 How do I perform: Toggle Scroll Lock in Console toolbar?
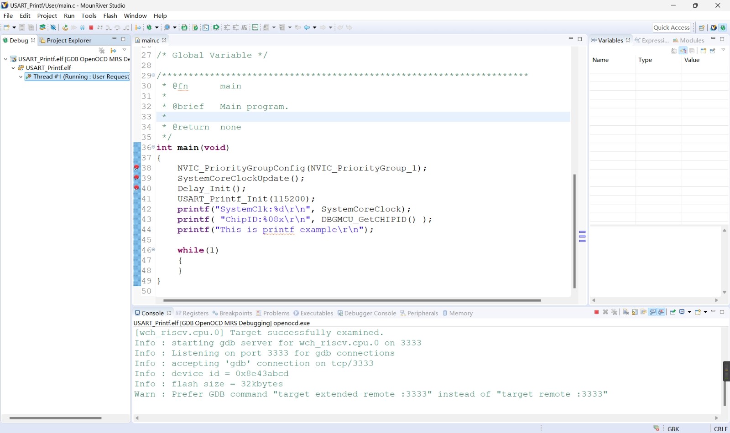pyautogui.click(x=635, y=312)
